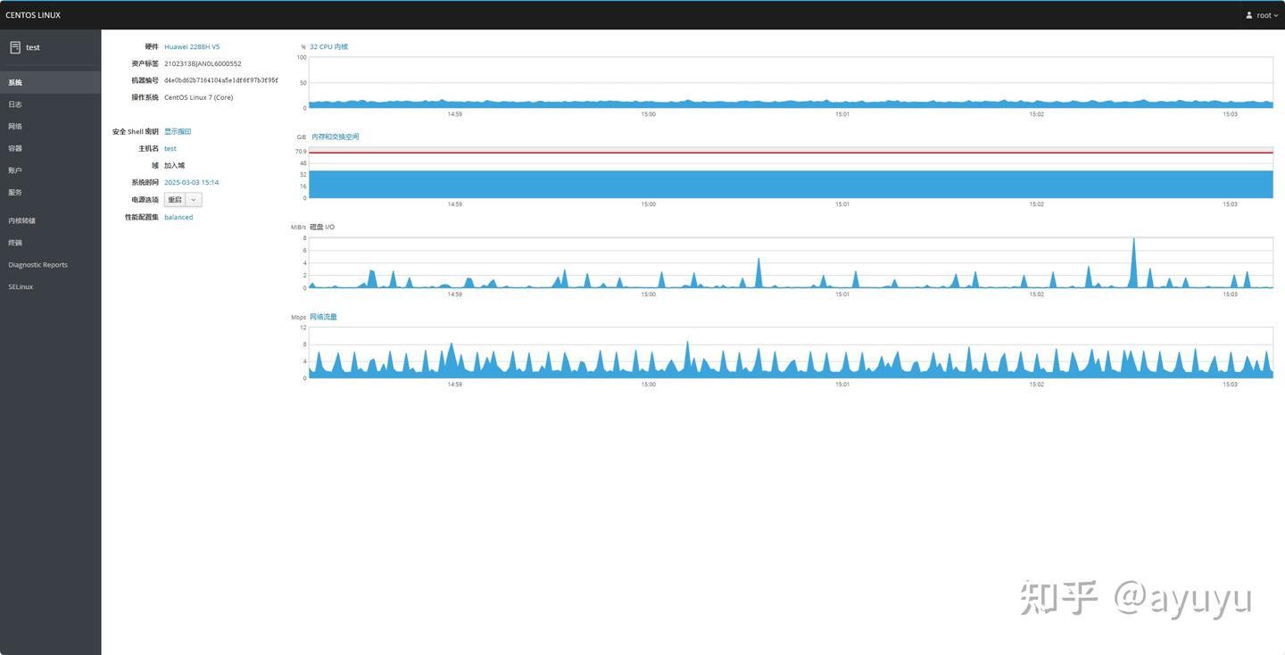Open the SELinux sidebar entry

[21, 286]
